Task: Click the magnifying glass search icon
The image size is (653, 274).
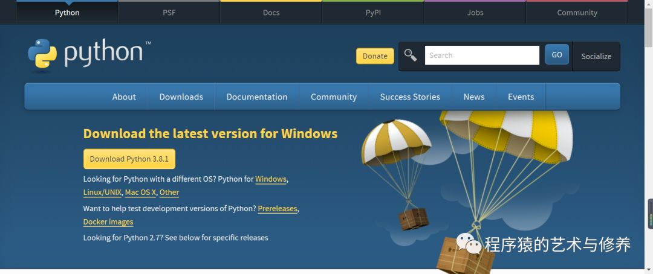Action: (410, 56)
